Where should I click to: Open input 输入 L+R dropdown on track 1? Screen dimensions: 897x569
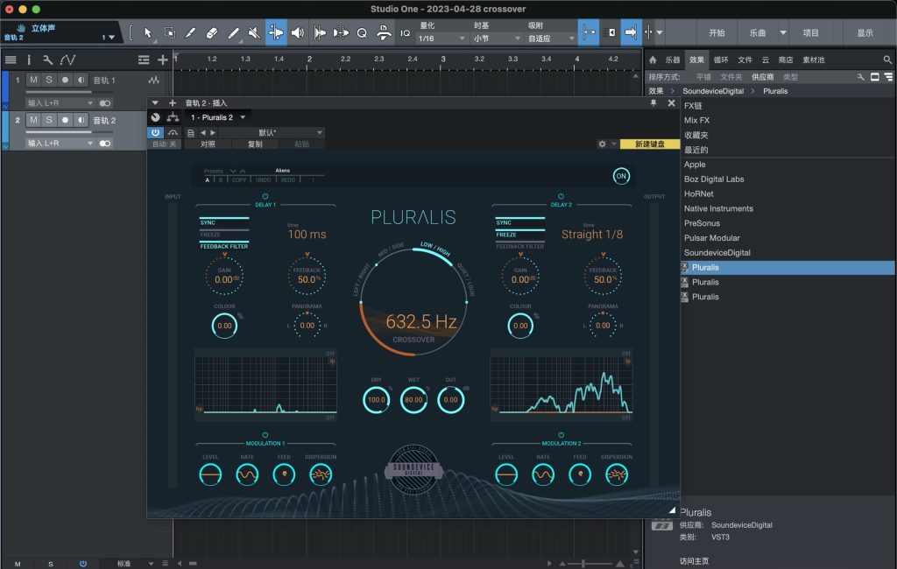(x=60, y=103)
